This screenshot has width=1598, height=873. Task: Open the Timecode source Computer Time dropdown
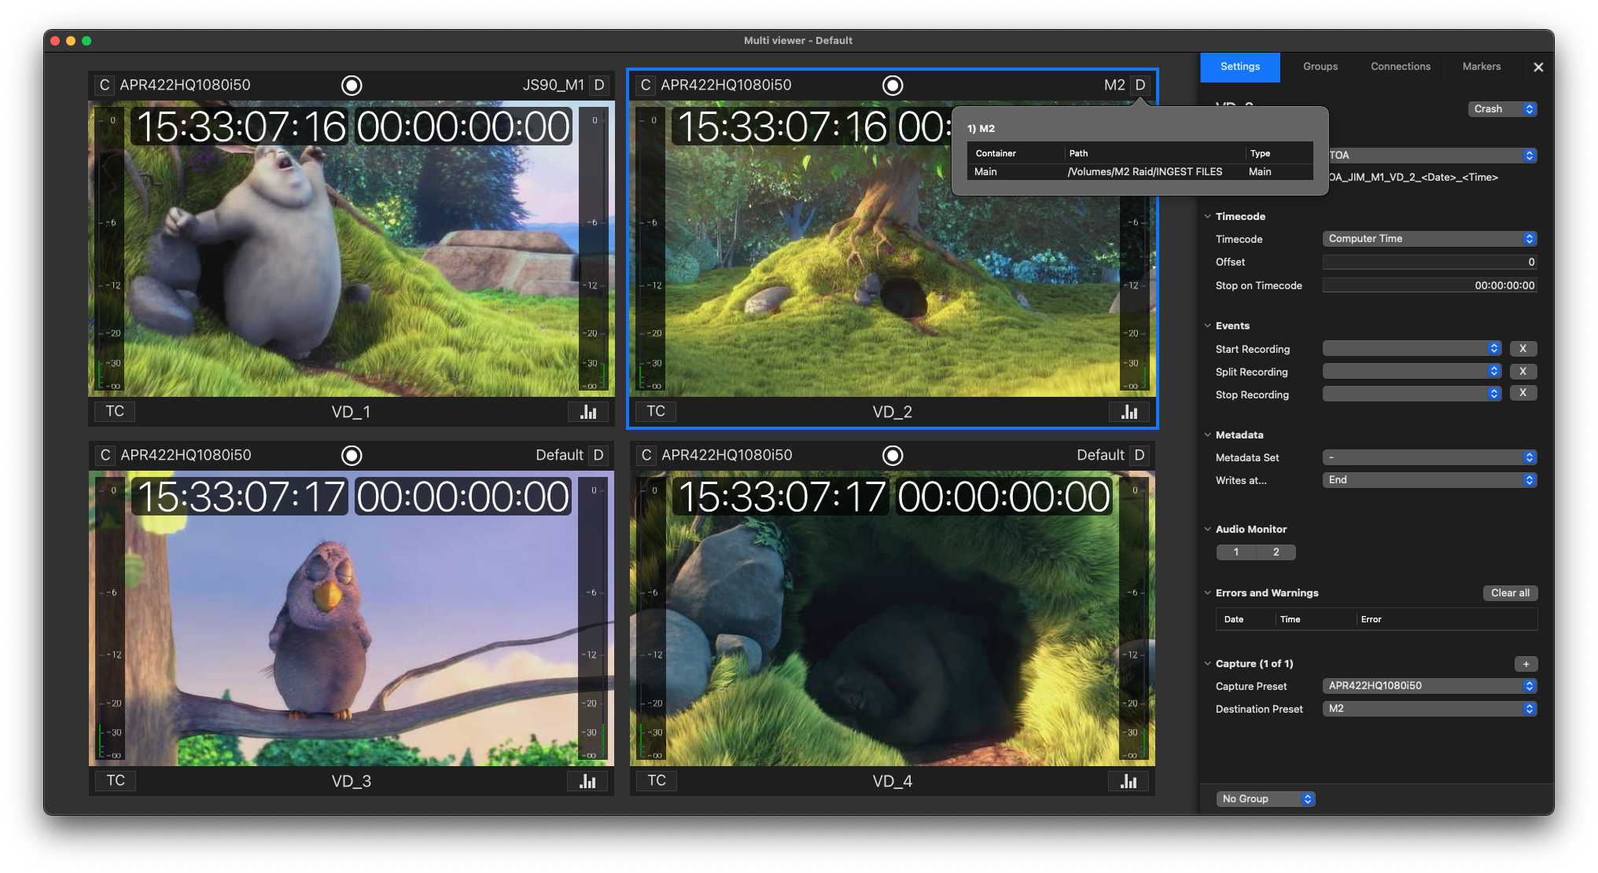coord(1429,239)
